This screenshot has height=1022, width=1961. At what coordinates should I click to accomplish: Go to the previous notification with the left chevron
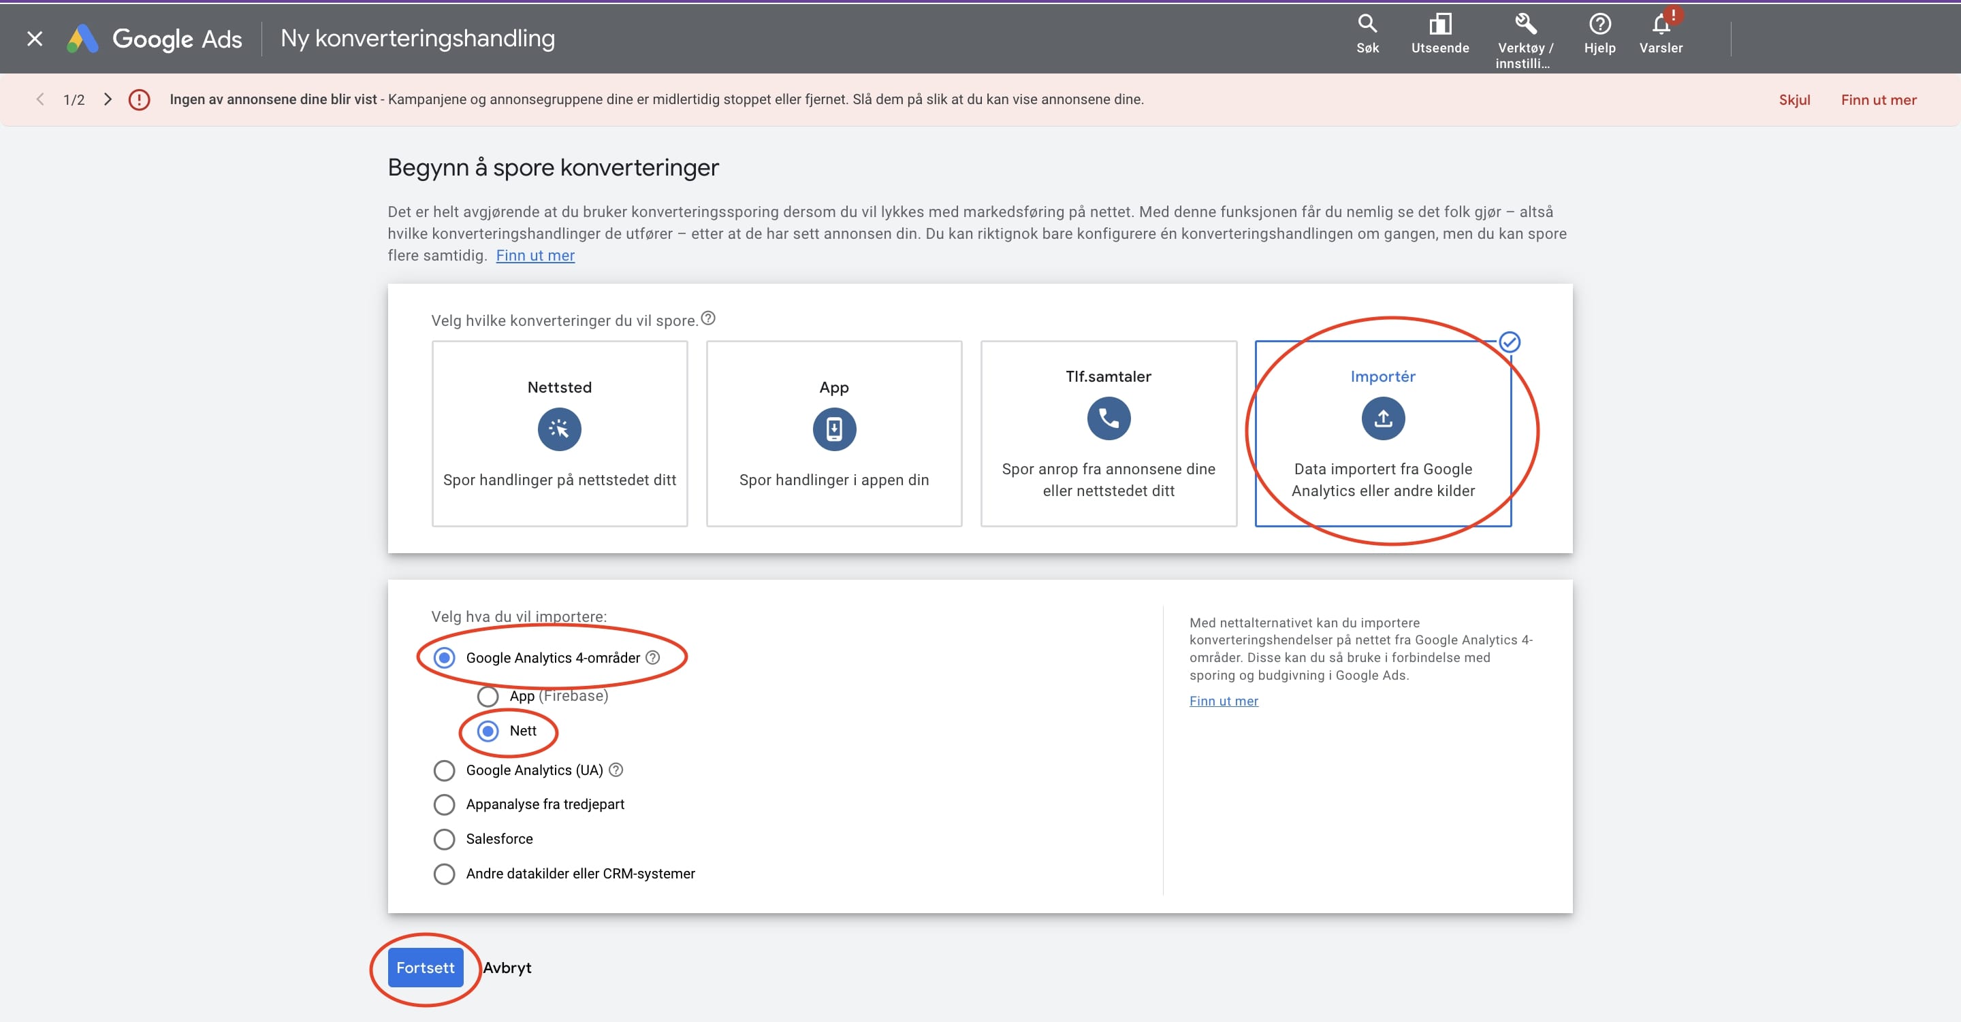point(40,100)
